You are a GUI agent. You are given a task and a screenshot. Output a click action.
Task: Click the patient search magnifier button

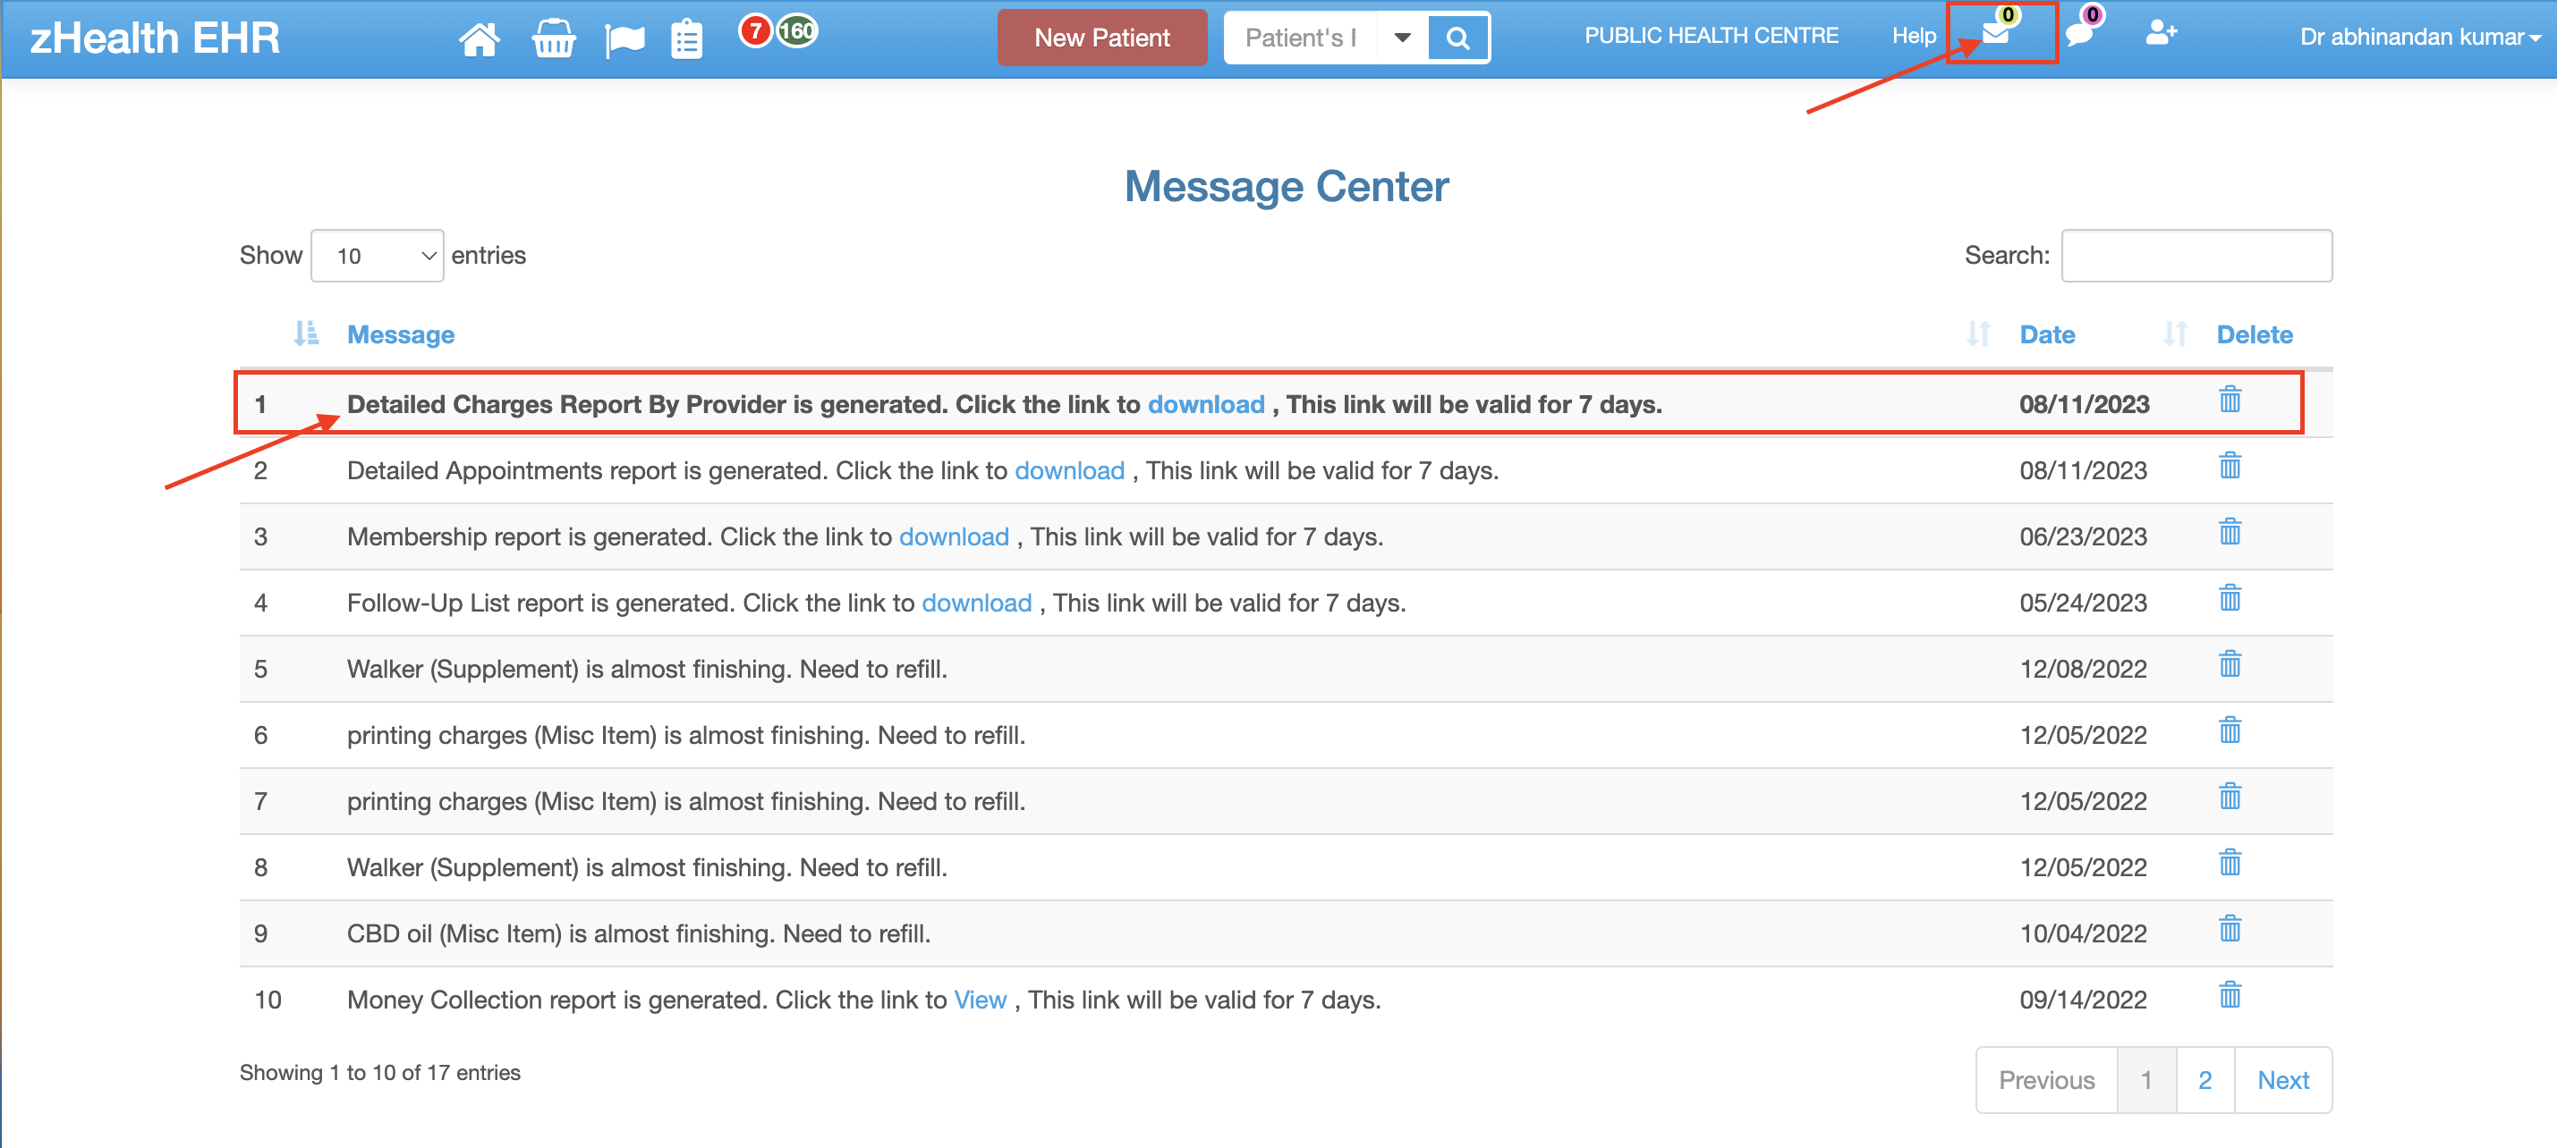pos(1457,38)
